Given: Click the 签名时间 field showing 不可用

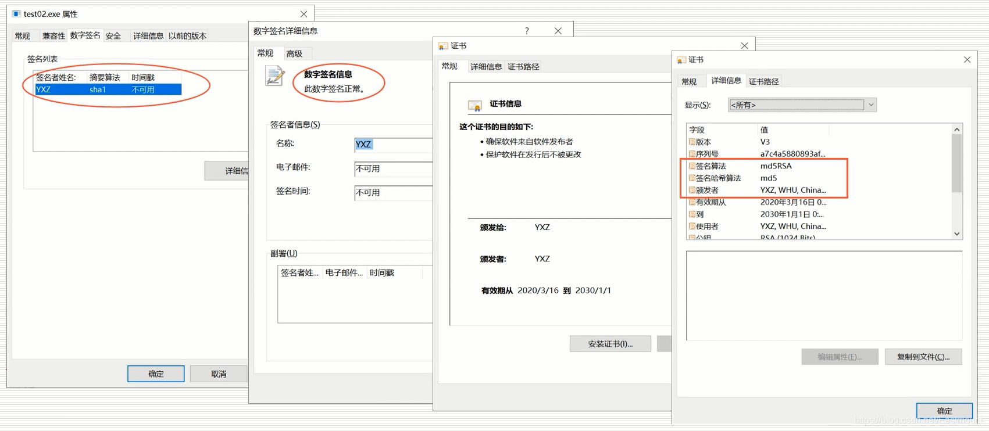Looking at the screenshot, I should 394,193.
